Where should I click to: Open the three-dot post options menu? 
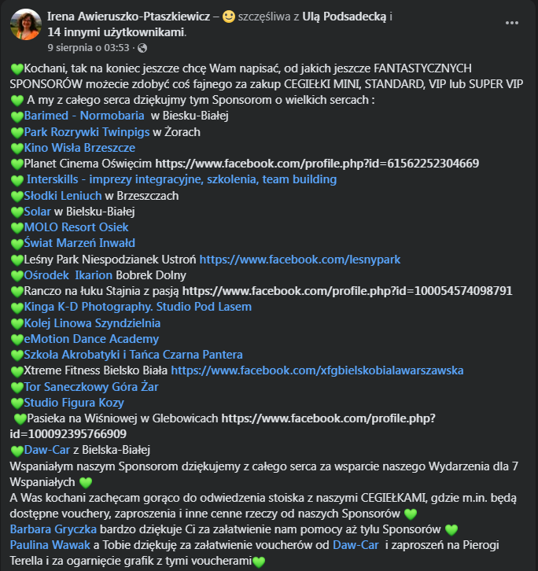511,23
